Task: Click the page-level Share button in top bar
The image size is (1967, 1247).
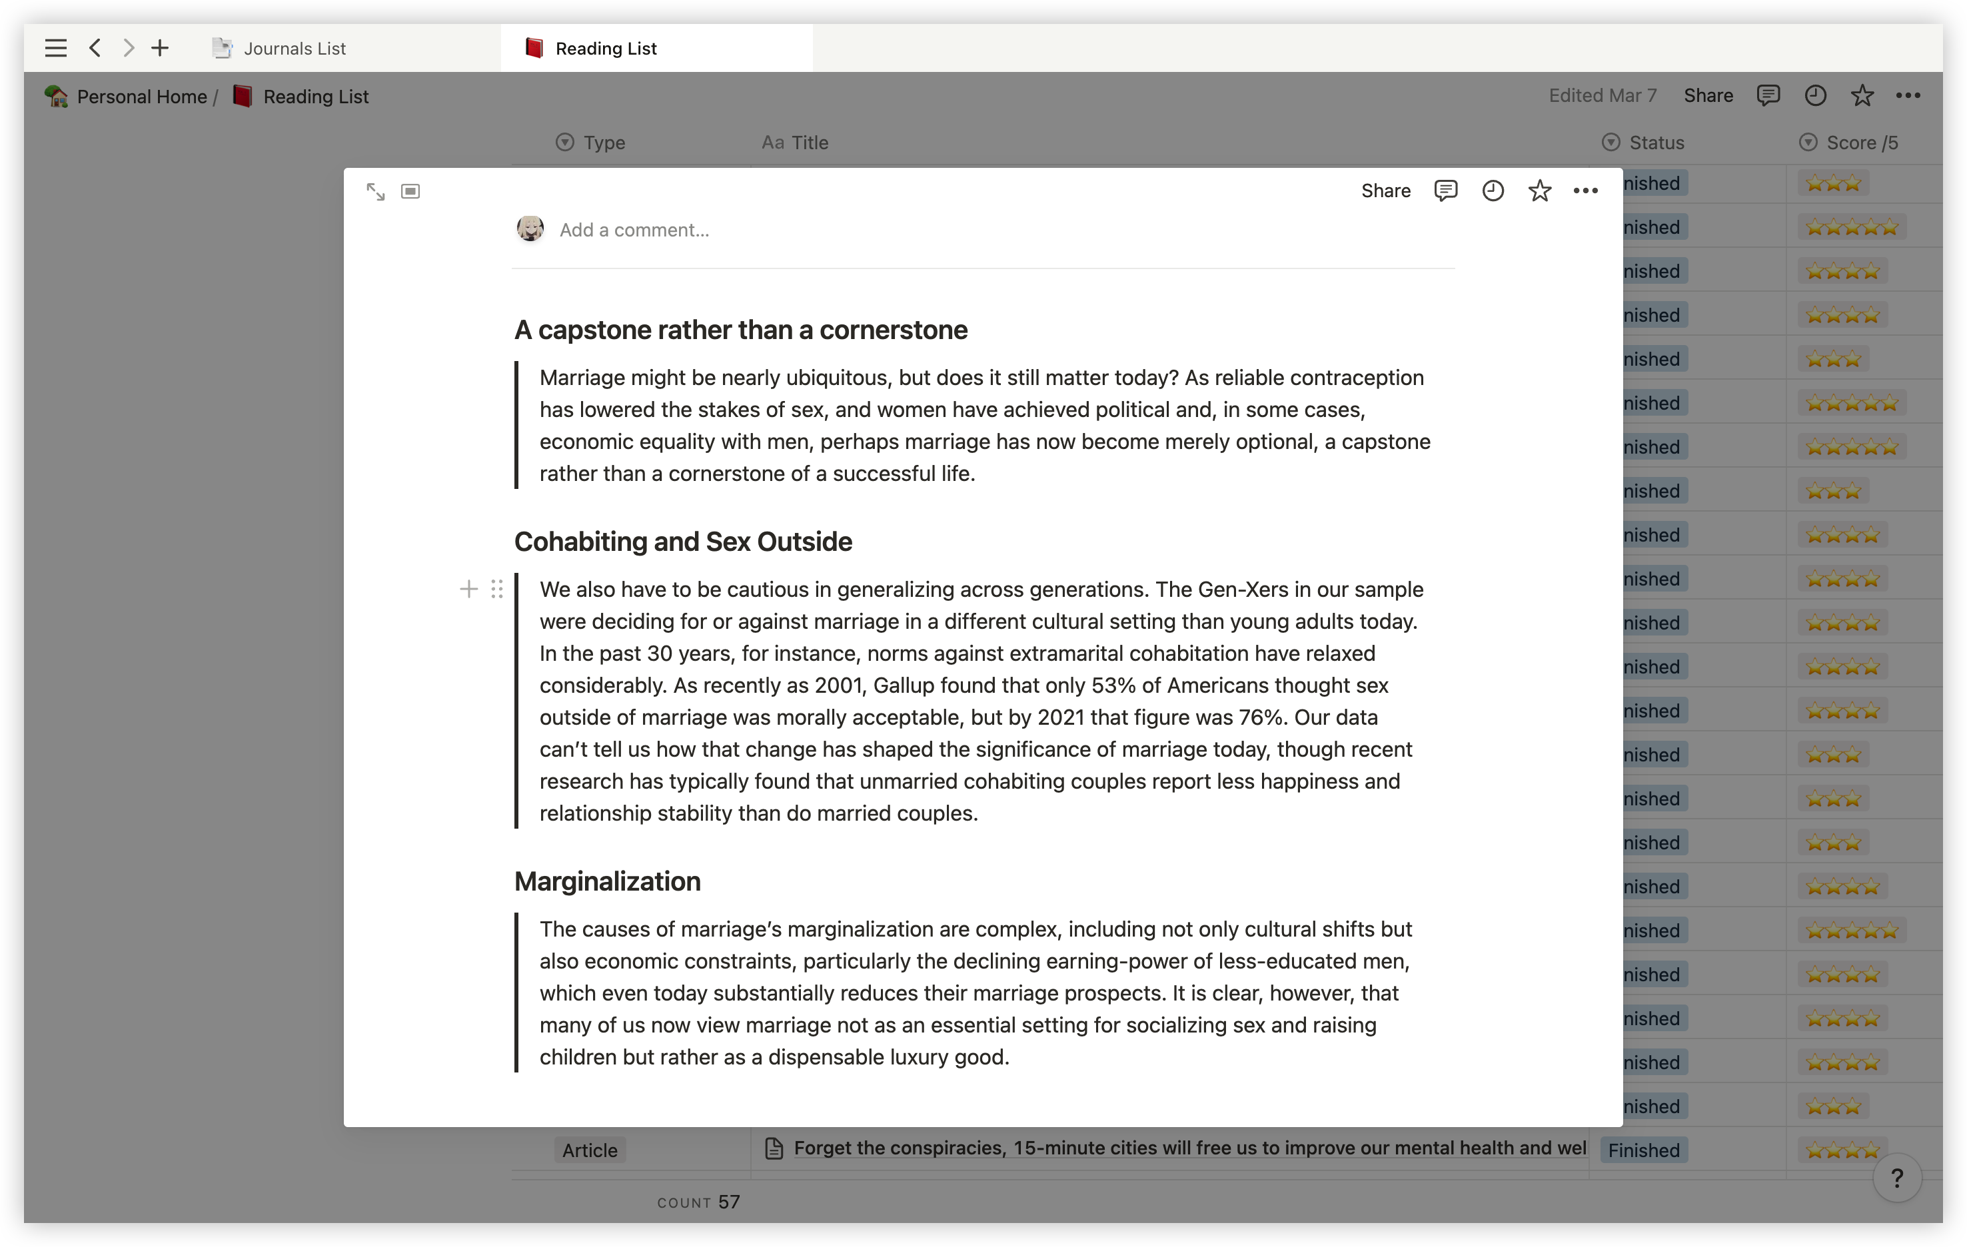Action: point(1708,95)
